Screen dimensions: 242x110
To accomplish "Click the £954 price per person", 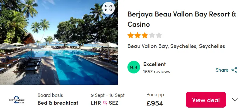I will point(155,103).
